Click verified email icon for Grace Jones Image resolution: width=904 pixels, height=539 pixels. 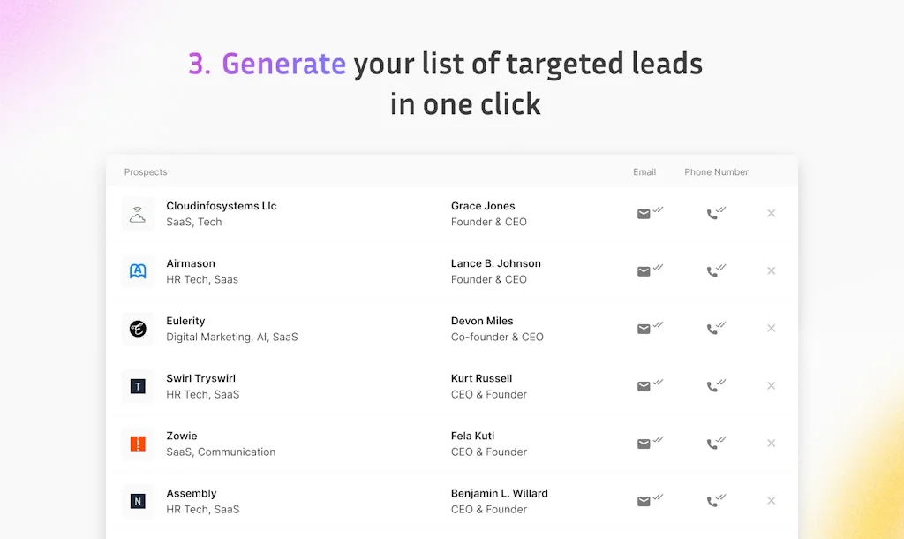645,214
